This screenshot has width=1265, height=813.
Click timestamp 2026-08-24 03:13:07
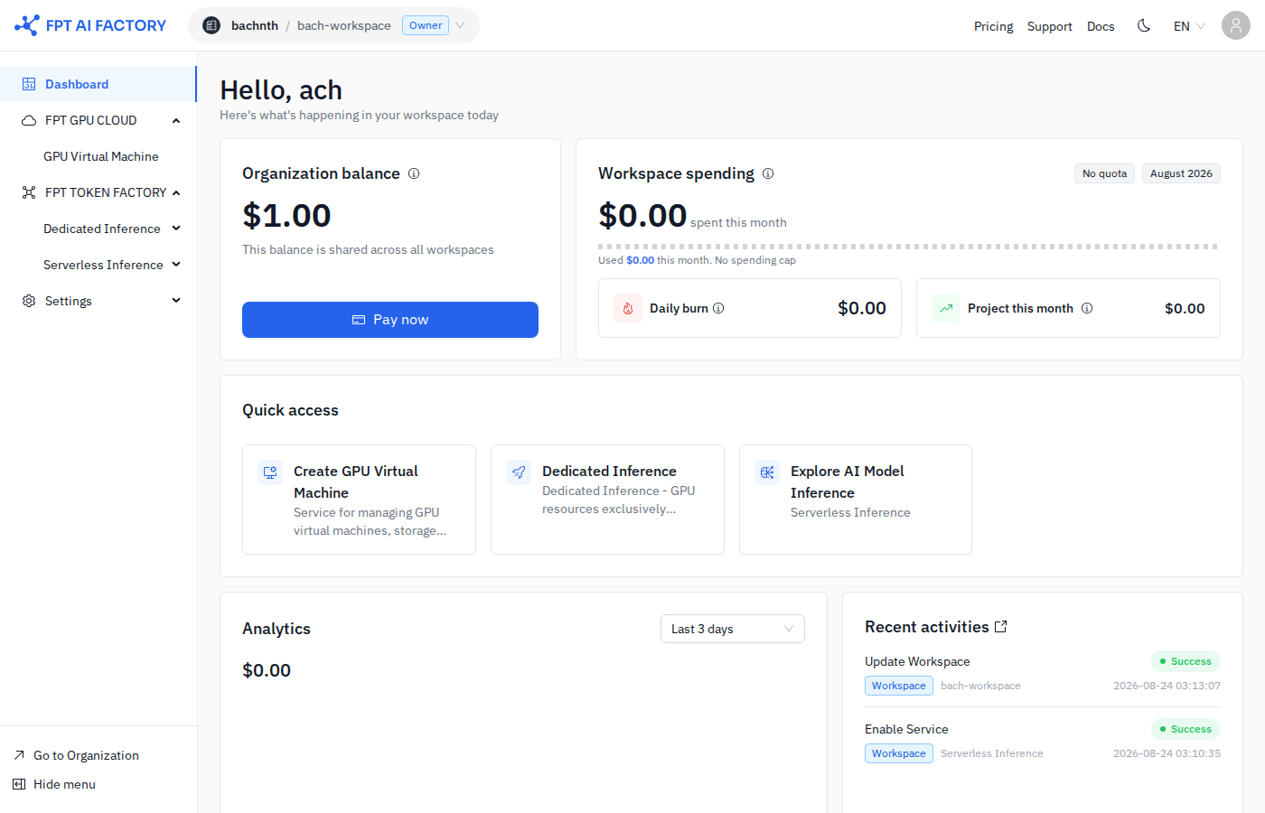tap(1167, 686)
